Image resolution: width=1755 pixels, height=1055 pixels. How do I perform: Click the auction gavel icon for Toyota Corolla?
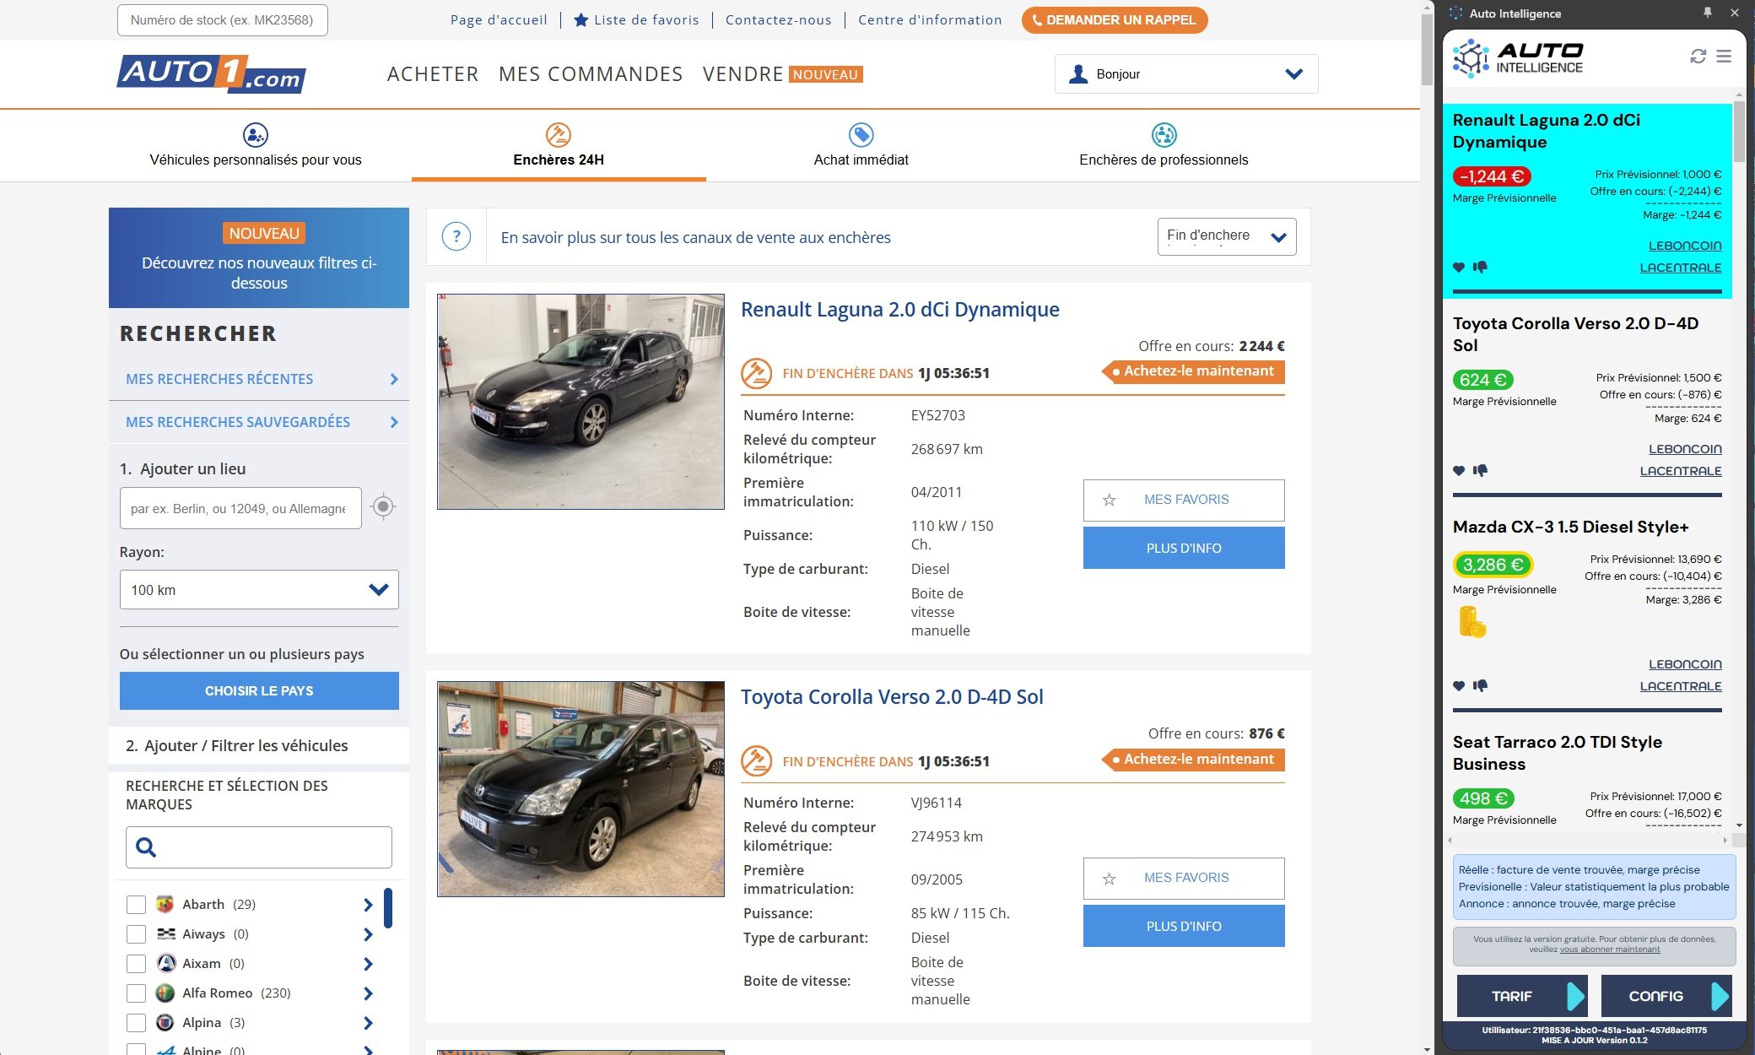pyautogui.click(x=756, y=760)
